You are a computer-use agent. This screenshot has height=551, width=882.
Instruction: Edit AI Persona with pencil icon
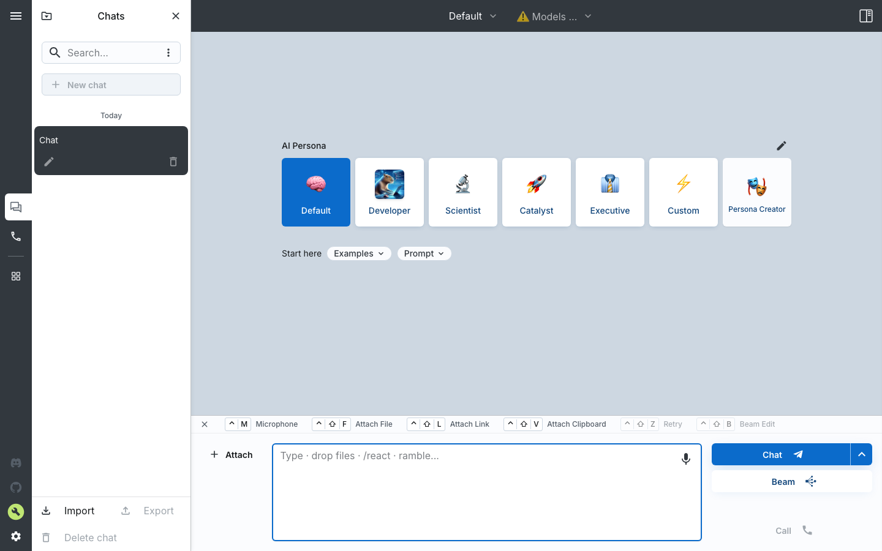(782, 146)
